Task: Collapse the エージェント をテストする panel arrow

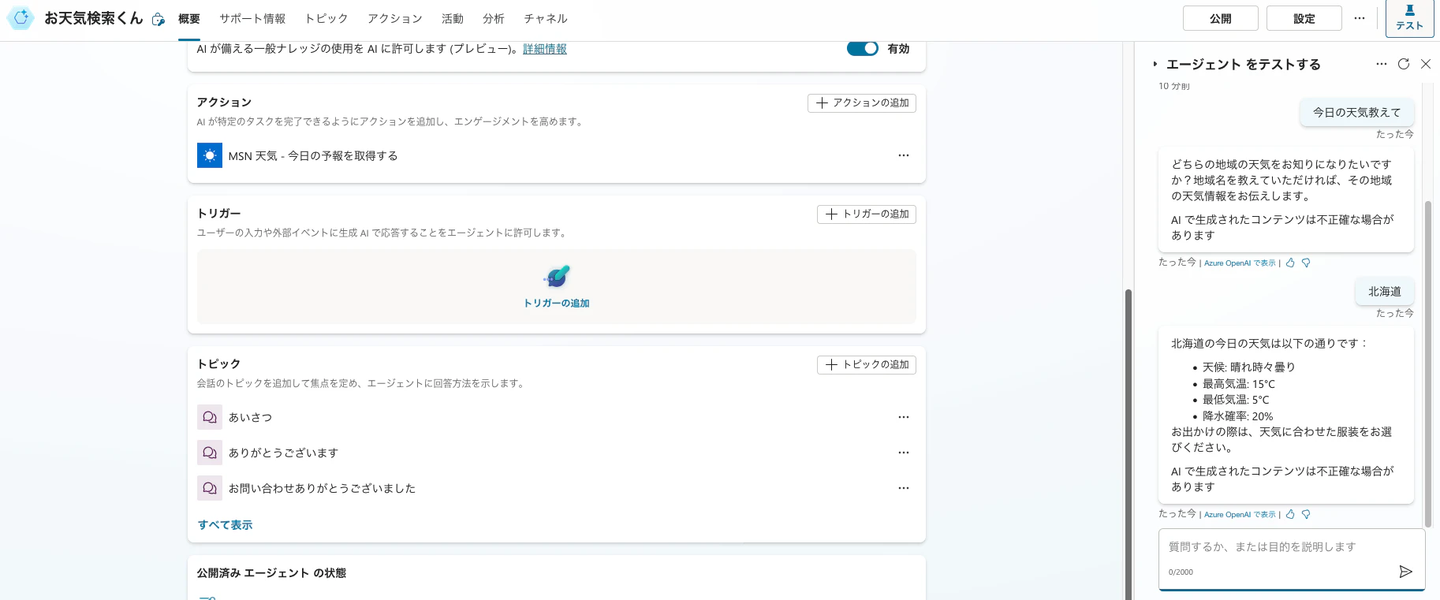Action: pyautogui.click(x=1155, y=64)
